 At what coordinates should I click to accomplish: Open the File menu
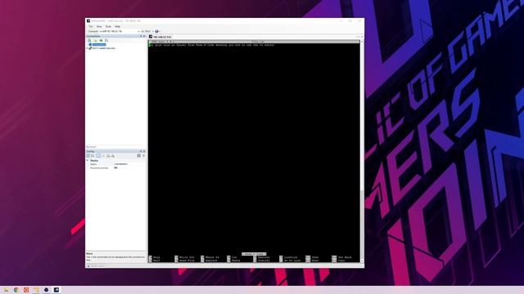[x=91, y=26]
